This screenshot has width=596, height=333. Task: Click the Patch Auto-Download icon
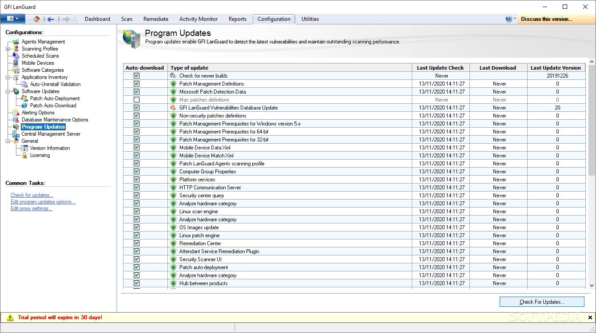pyautogui.click(x=24, y=106)
